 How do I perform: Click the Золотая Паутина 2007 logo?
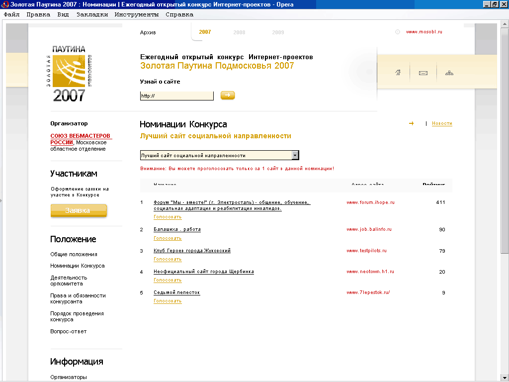[x=69, y=73]
